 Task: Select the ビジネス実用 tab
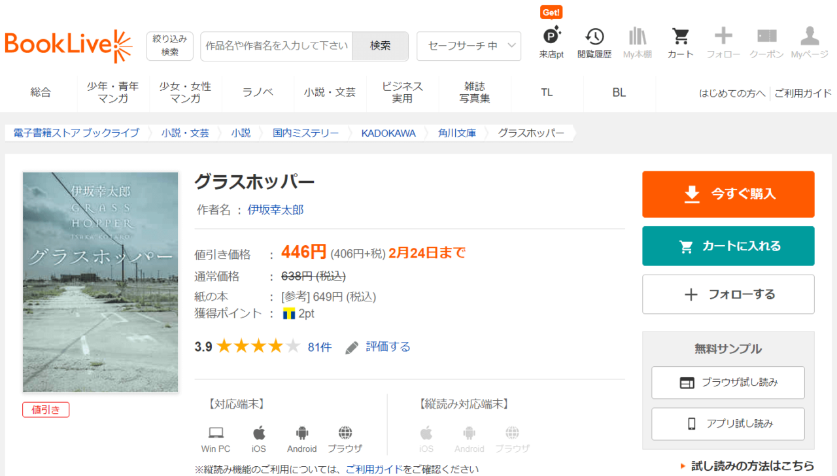point(402,92)
